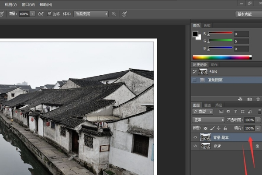Image resolution: width=262 pixels, height=175 pixels.
Task: Open the 正常 blend mode dropdown
Action: 208,120
